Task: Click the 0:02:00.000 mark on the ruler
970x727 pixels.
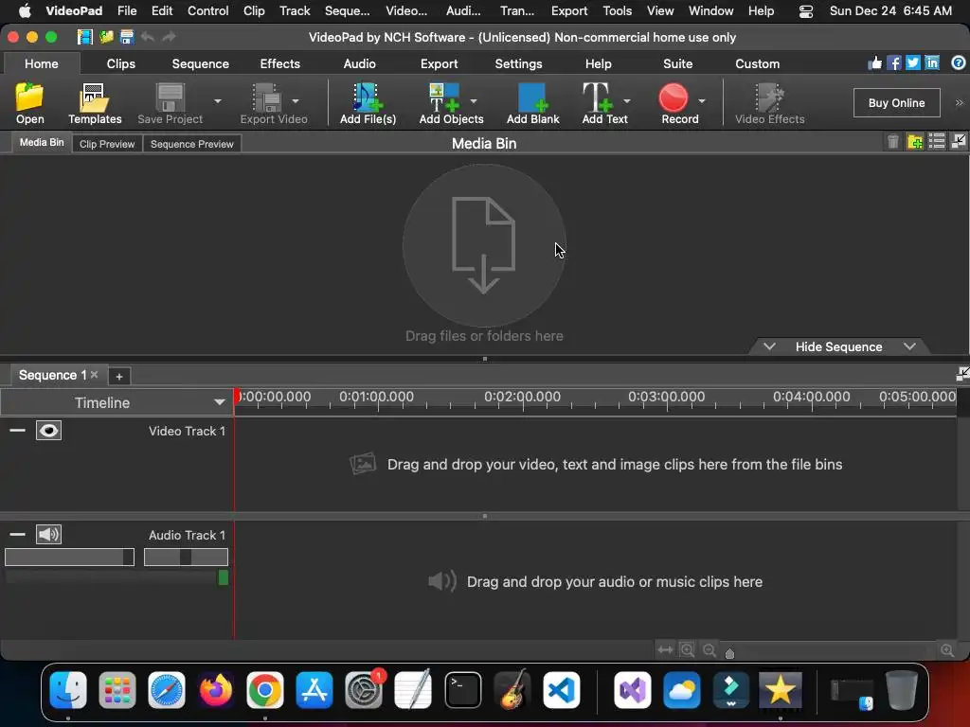Action: tap(522, 397)
